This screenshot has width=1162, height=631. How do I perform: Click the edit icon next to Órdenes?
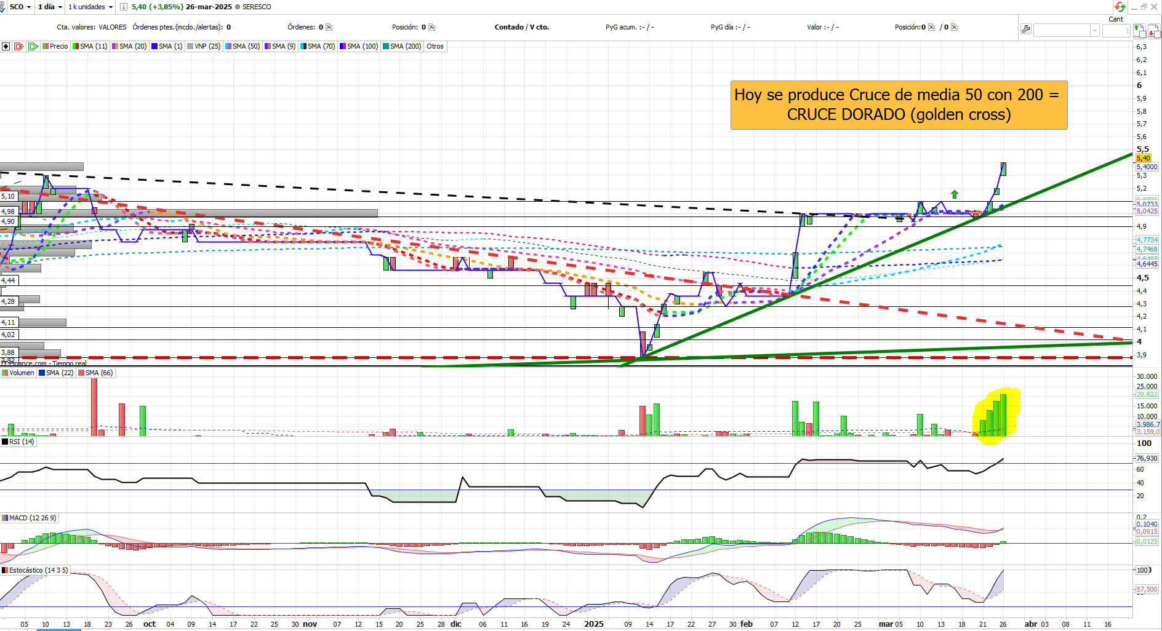[x=329, y=27]
